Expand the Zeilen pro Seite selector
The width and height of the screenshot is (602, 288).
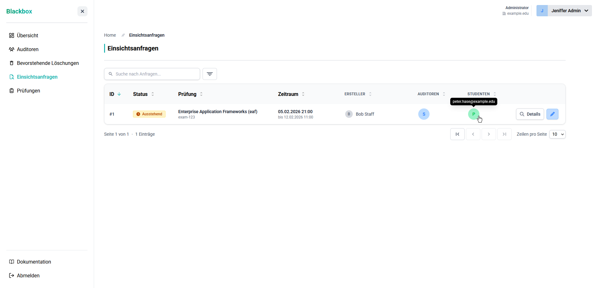pyautogui.click(x=557, y=134)
